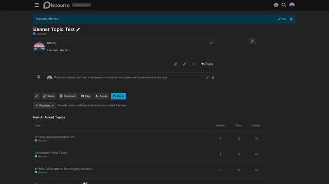The width and height of the screenshot is (329, 184).
Task: Click replies count for Hello! Welcome topic
Action: point(220,170)
